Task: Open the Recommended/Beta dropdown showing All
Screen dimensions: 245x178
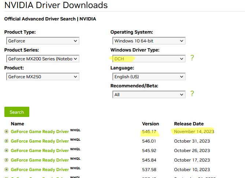Action: point(149,95)
